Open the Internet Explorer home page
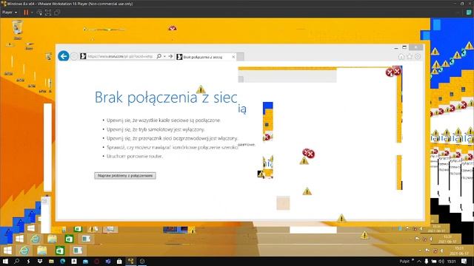The height and width of the screenshot is (266, 474). (x=401, y=57)
